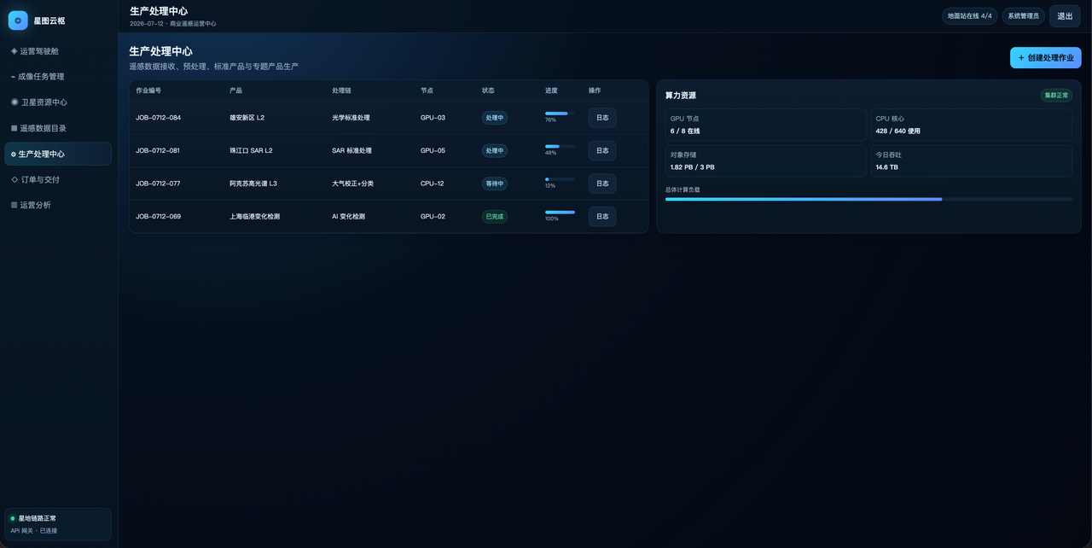Open 运营驾驶舱 via its diamond icon

14,51
